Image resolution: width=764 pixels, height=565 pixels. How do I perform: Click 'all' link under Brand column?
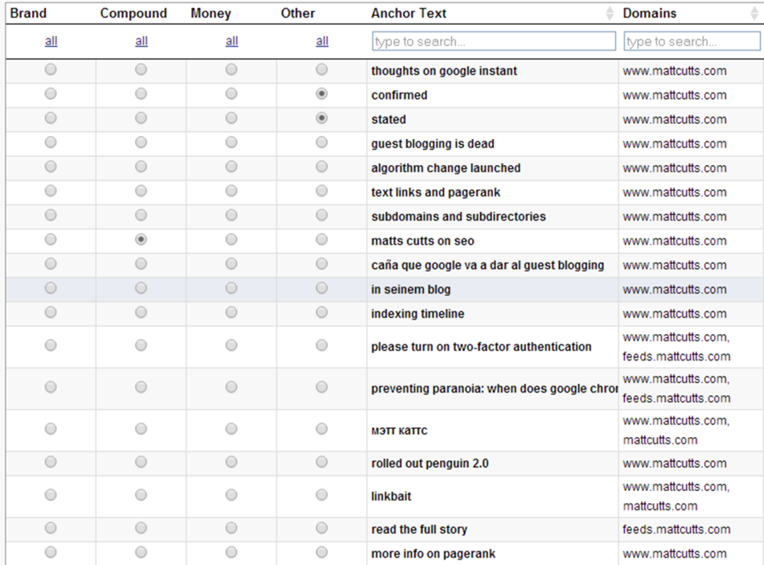[51, 41]
